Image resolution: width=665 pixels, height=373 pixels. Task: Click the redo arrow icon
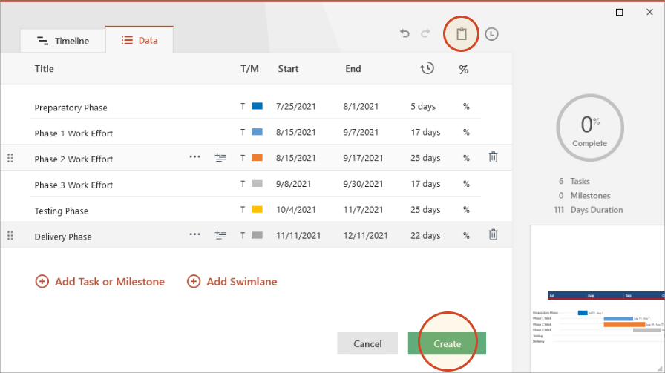(x=425, y=33)
